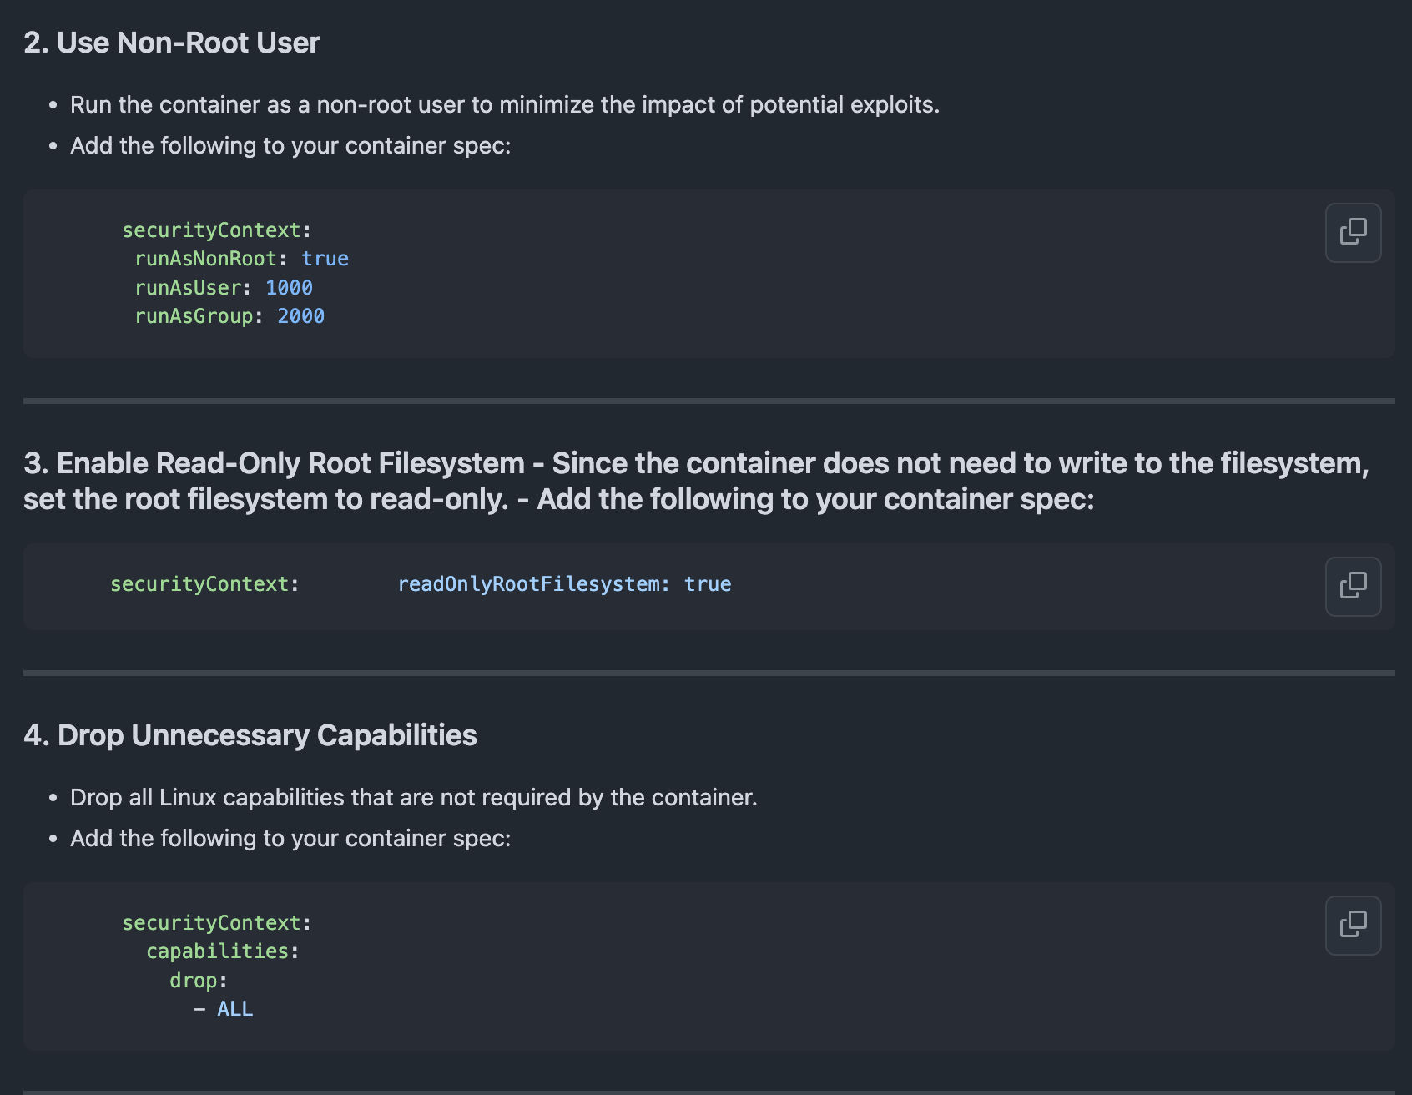1412x1095 pixels.
Task: Click the runAsUser value 1000
Action: pos(289,288)
